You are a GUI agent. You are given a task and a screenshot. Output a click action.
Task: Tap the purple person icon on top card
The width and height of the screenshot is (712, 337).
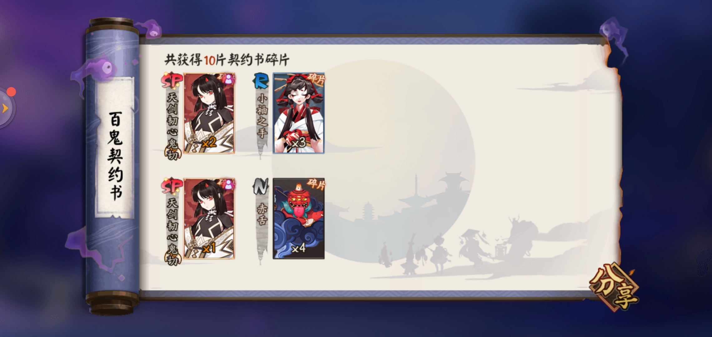[x=229, y=79]
